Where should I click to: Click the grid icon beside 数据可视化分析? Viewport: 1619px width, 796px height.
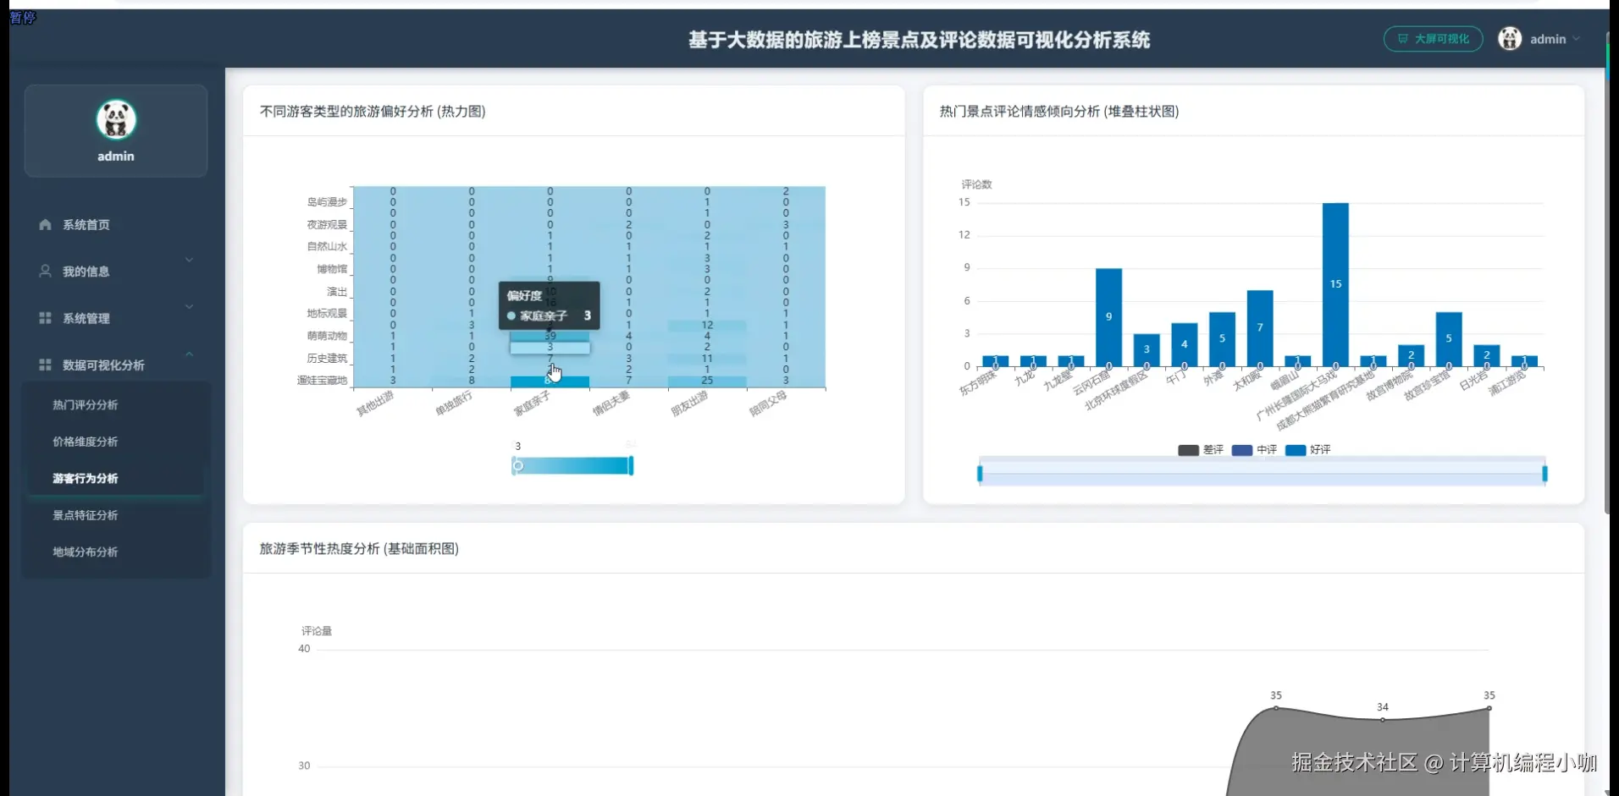(45, 365)
